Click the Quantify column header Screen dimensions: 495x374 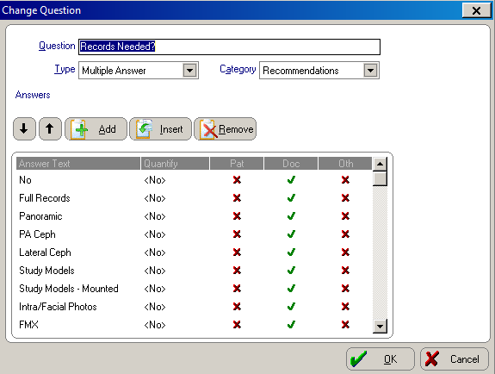point(175,164)
